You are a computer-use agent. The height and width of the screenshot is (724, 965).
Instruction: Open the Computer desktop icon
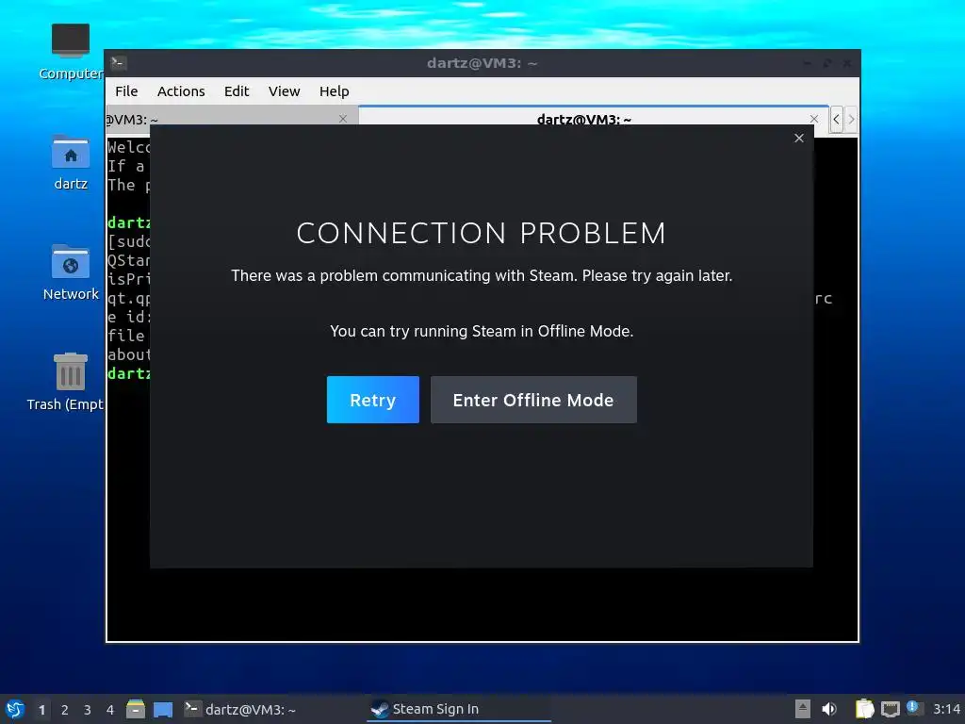tap(70, 52)
